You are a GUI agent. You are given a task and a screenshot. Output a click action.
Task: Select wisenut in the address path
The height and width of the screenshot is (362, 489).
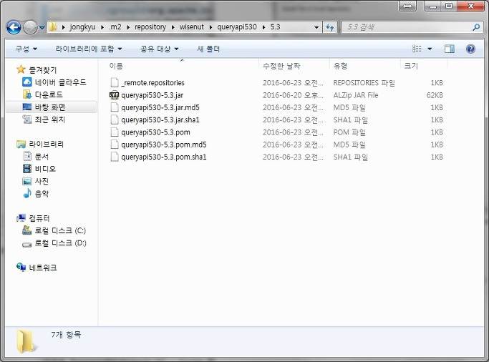coord(191,27)
